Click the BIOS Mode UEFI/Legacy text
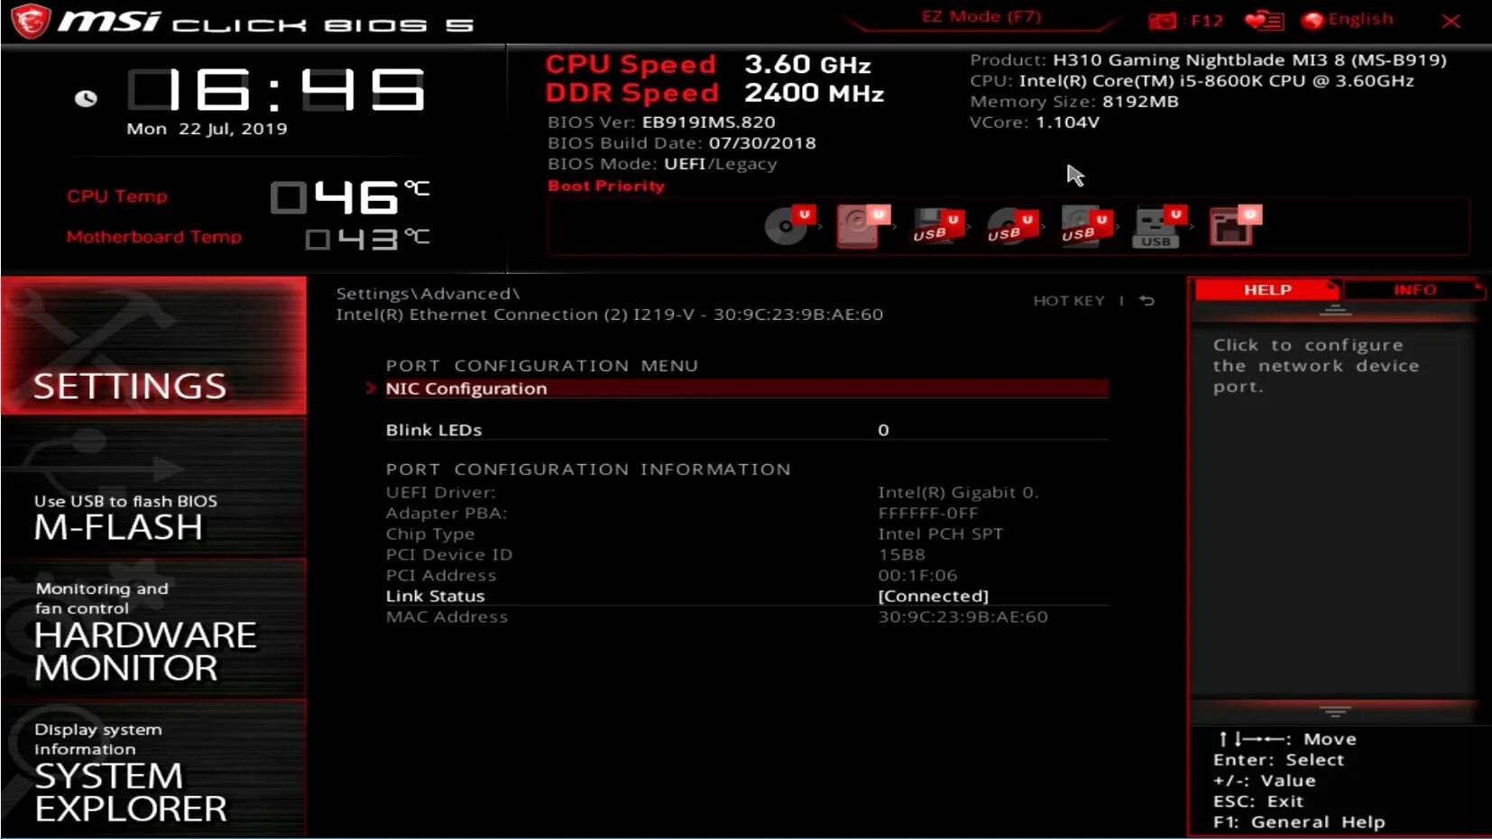 point(662,164)
